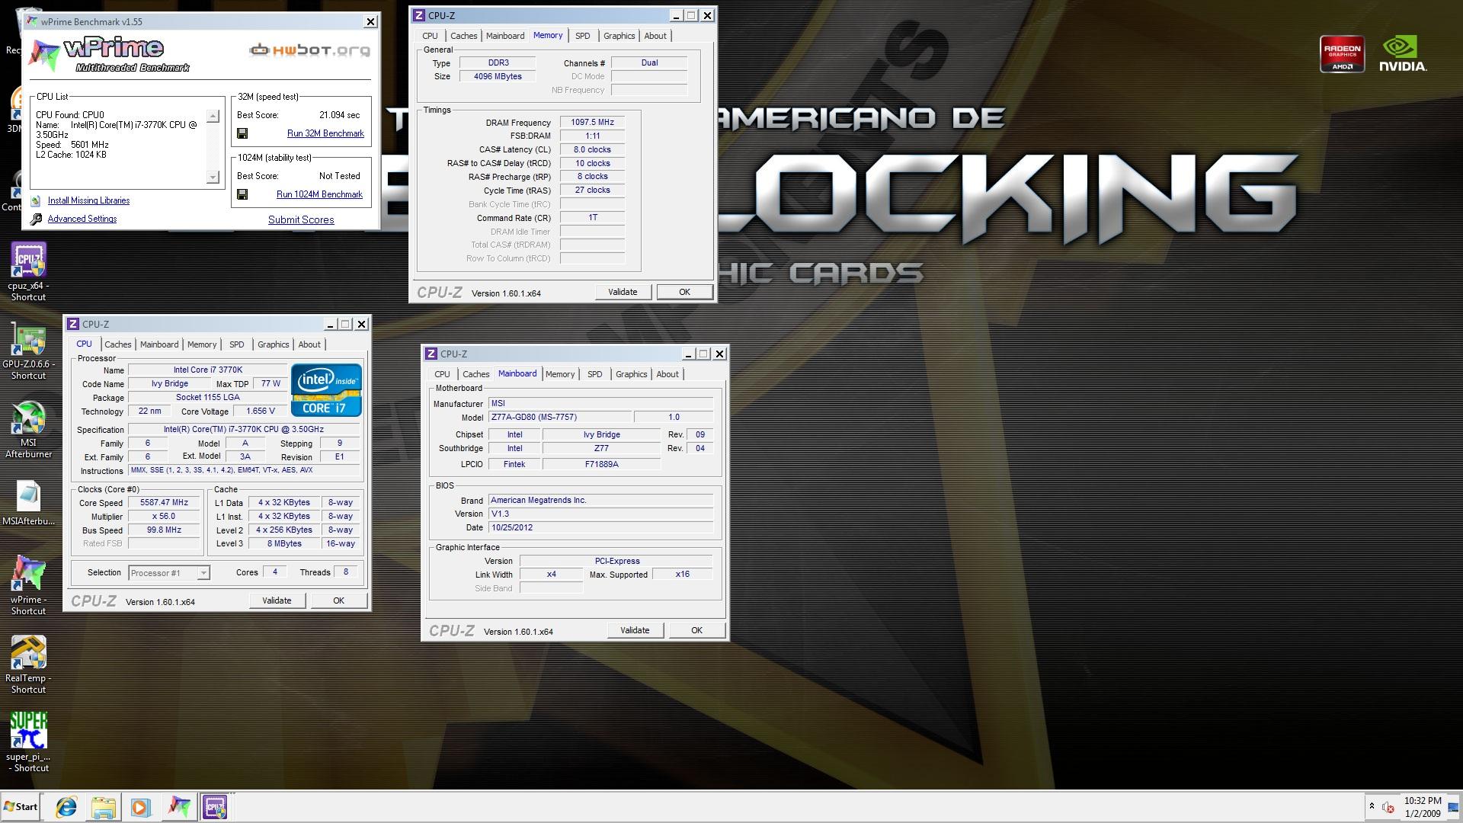Click the Advanced Settings wrench icon

[35, 219]
